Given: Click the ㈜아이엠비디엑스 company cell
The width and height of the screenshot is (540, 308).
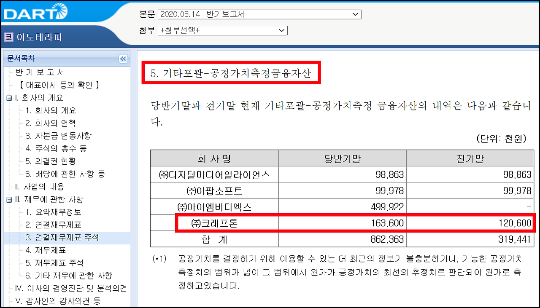Looking at the screenshot, I should click(x=214, y=207).
